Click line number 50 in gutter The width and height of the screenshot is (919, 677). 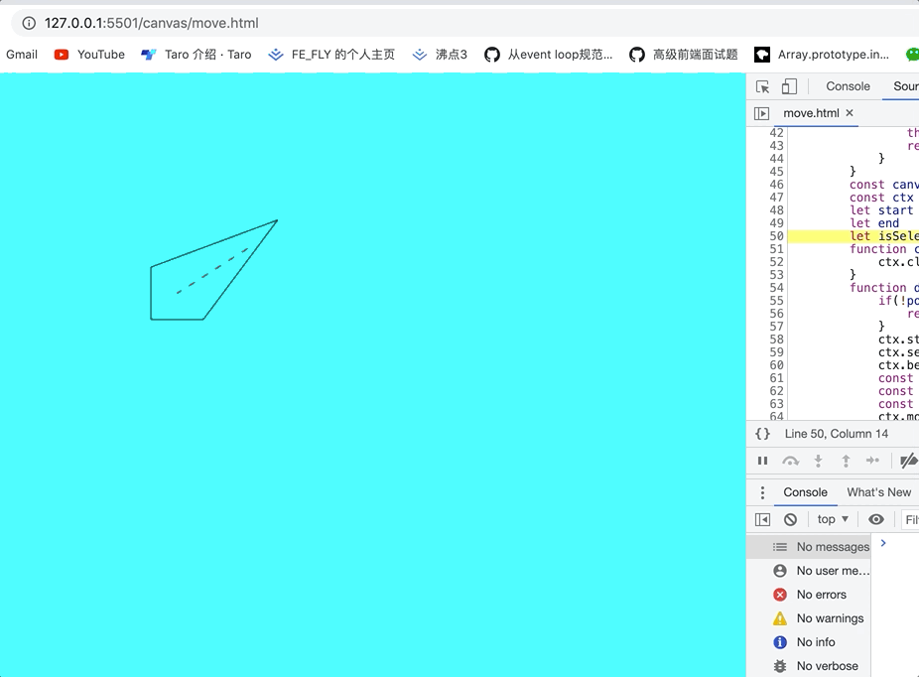click(776, 236)
